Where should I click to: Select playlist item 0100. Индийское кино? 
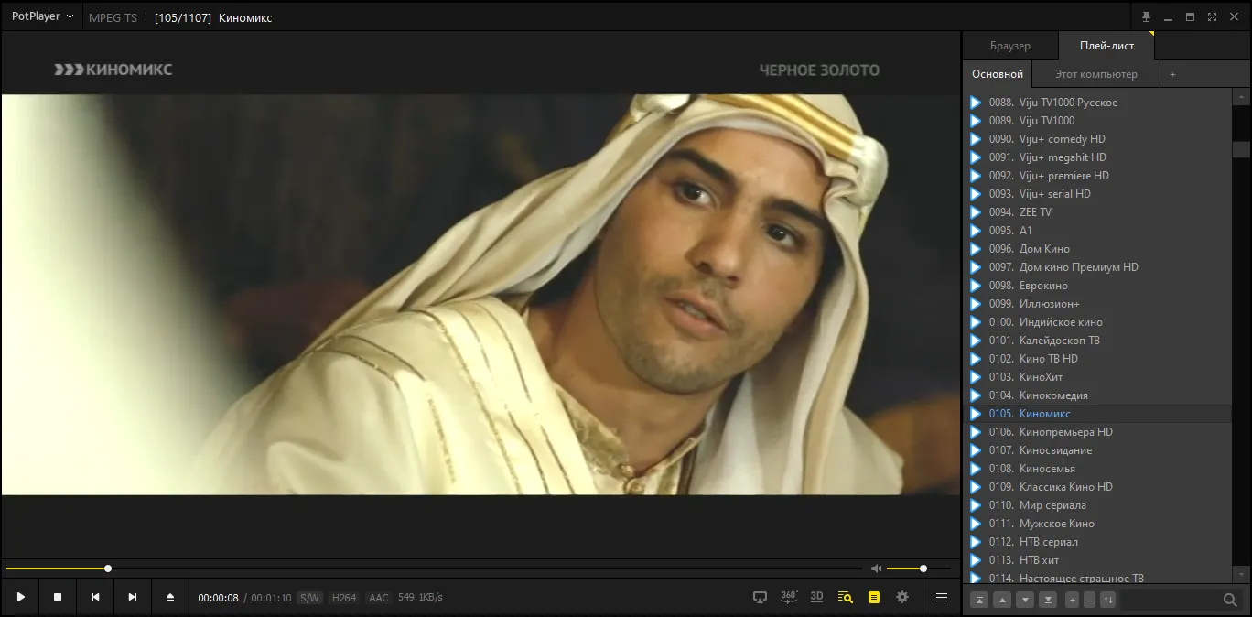1097,322
